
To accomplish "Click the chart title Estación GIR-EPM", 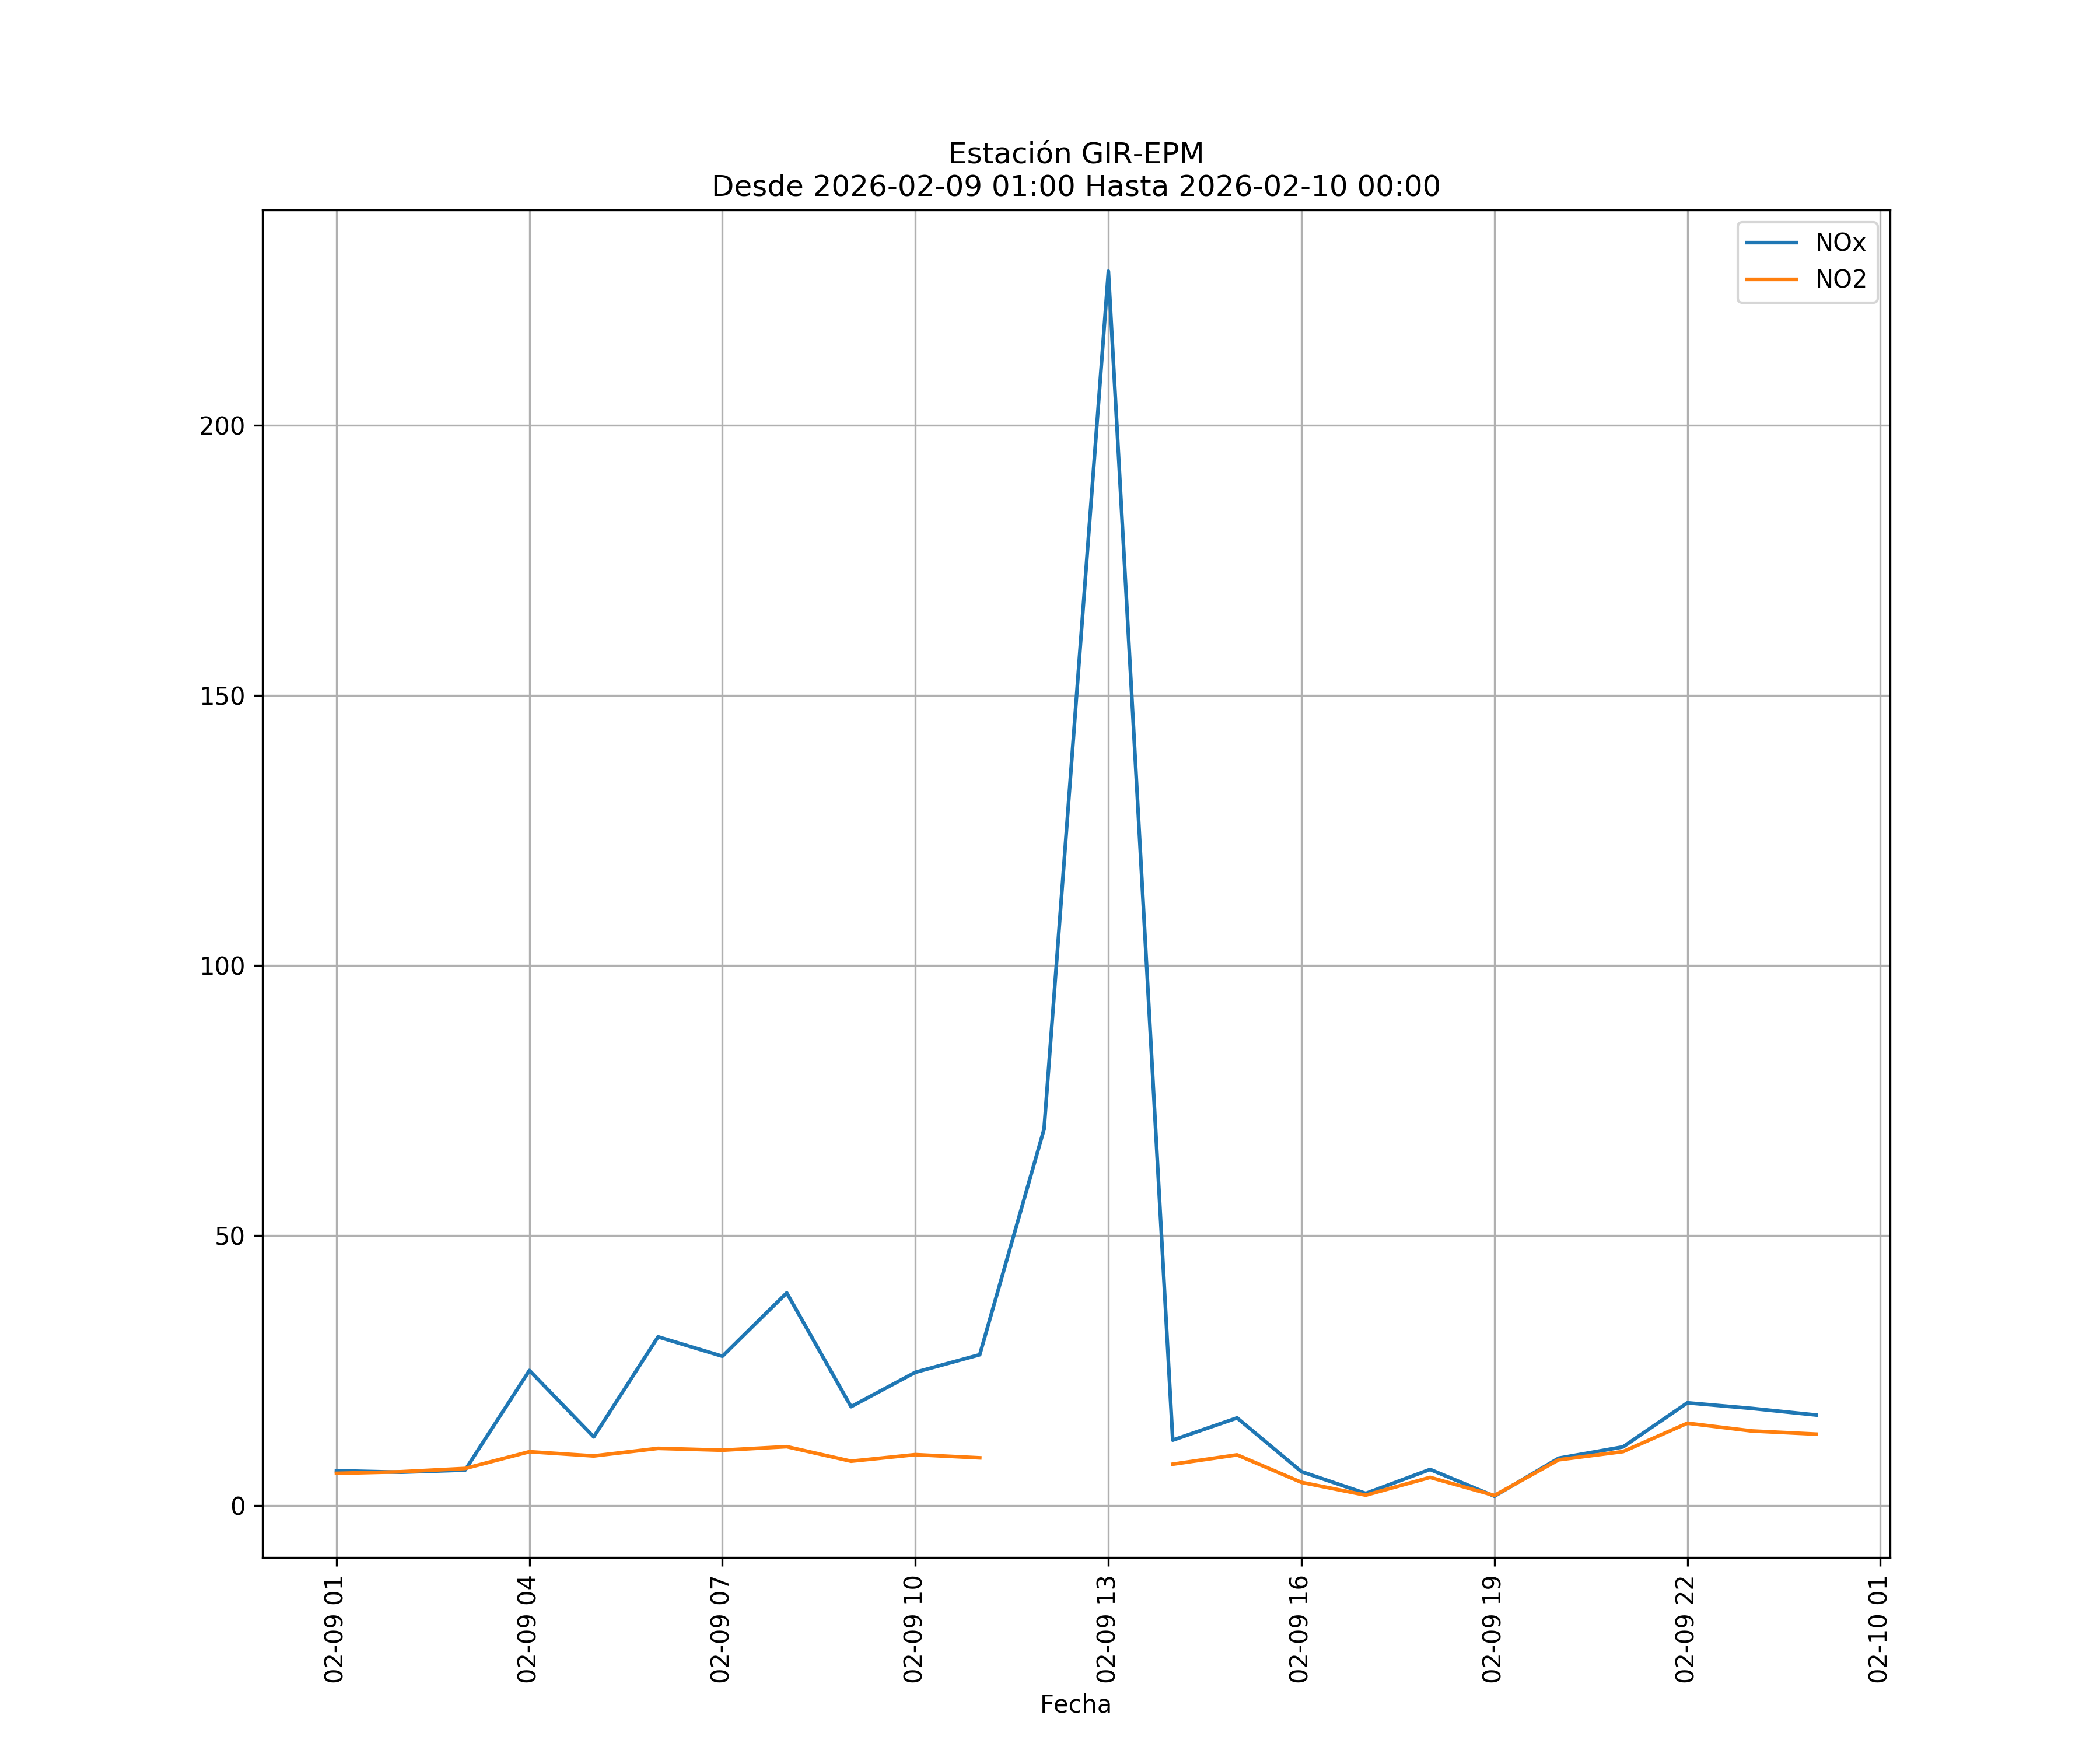I will [1075, 154].
